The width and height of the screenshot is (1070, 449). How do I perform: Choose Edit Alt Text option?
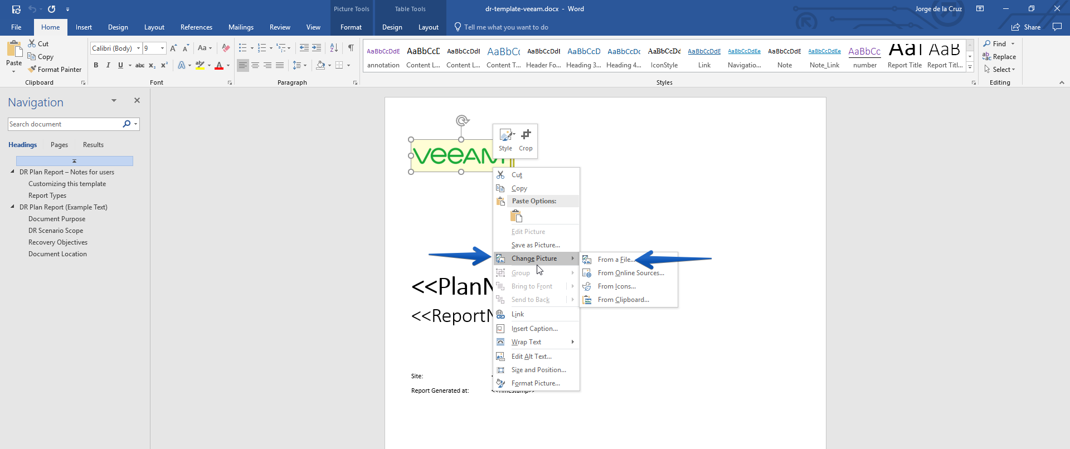(537, 357)
